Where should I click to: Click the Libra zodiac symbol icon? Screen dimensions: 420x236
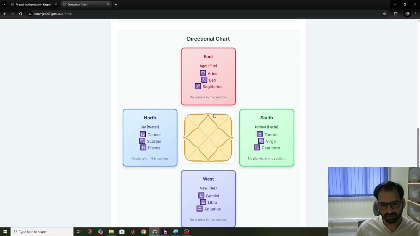click(203, 202)
